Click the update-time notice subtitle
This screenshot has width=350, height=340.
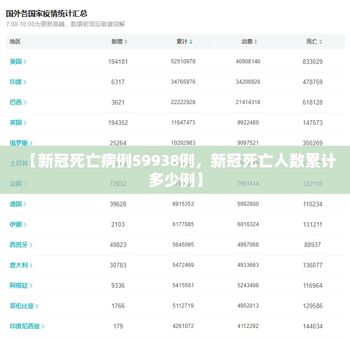point(66,24)
